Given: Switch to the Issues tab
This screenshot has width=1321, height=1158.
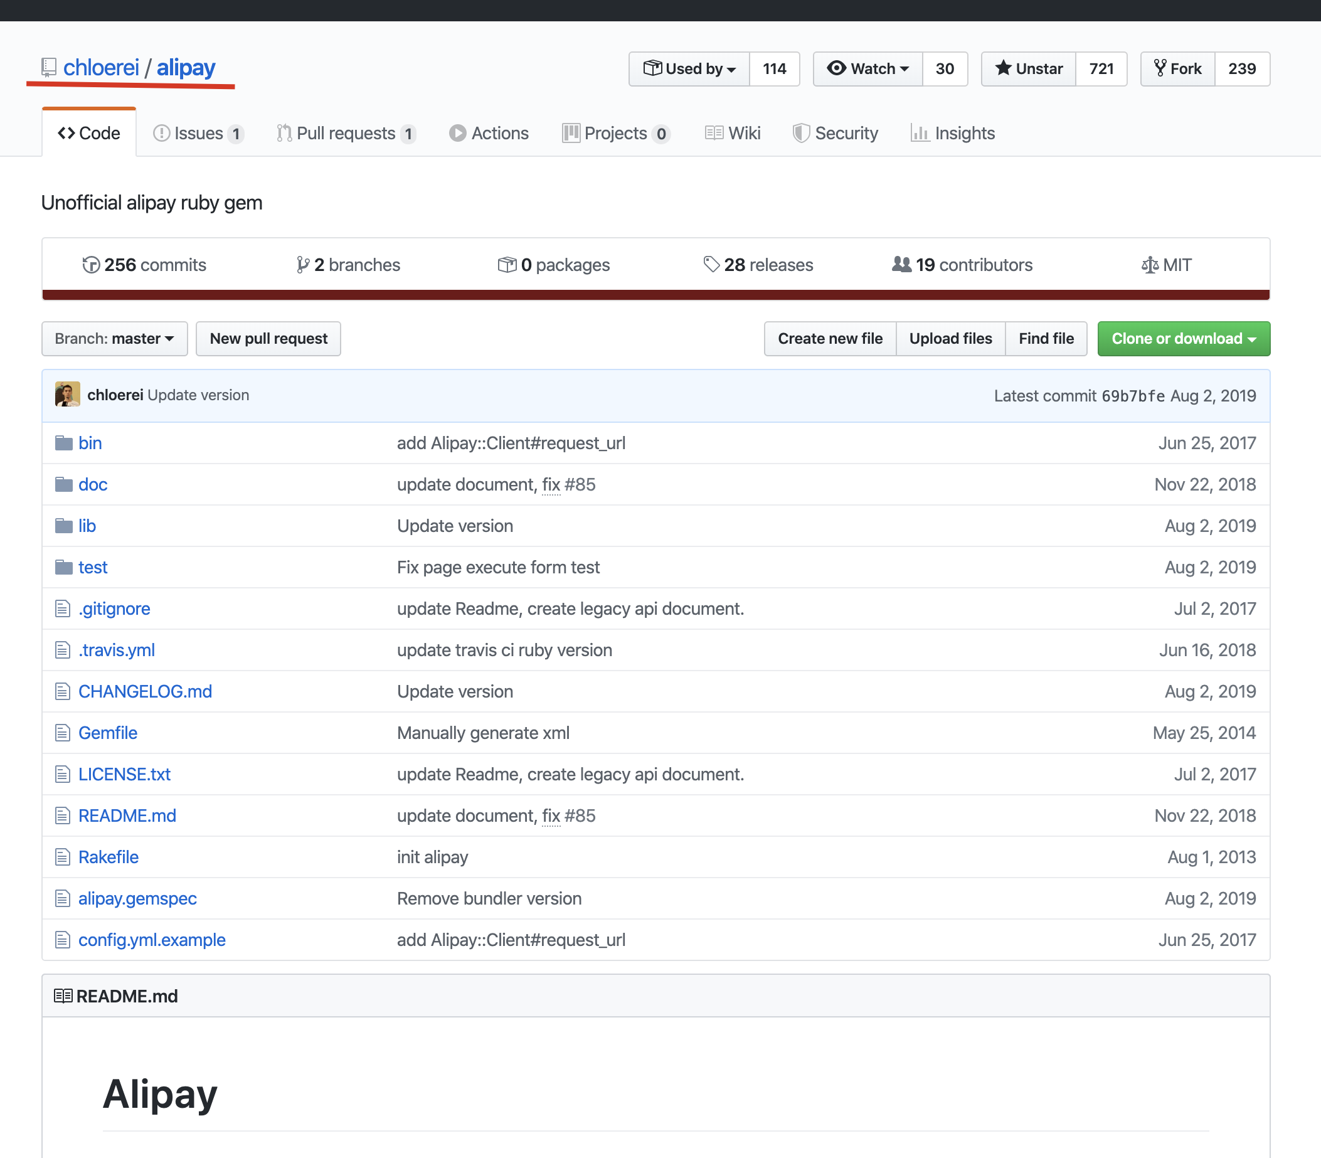Looking at the screenshot, I should coord(198,133).
